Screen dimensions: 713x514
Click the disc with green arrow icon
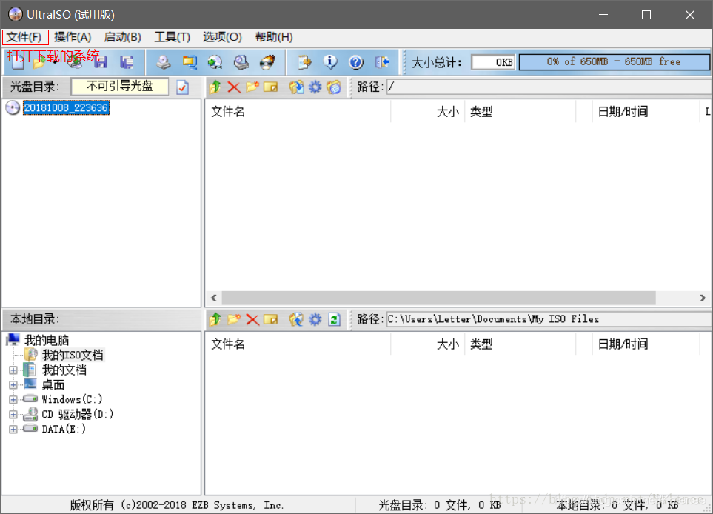click(x=215, y=62)
